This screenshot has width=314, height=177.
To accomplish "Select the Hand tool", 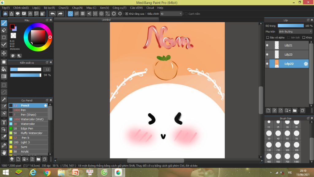I will point(4,152).
